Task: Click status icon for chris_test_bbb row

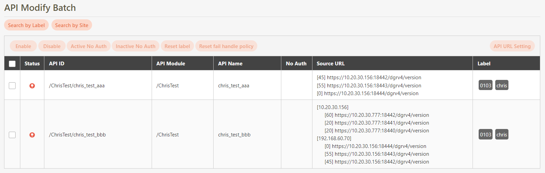Action: (x=32, y=135)
